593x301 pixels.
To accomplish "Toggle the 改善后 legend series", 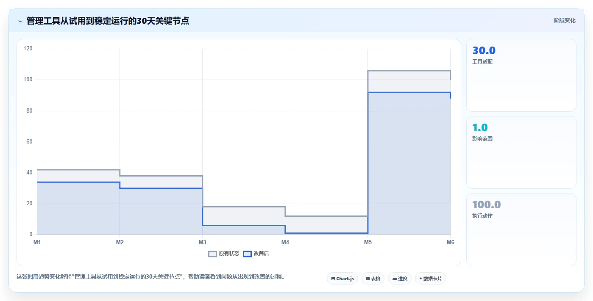I will tap(256, 254).
